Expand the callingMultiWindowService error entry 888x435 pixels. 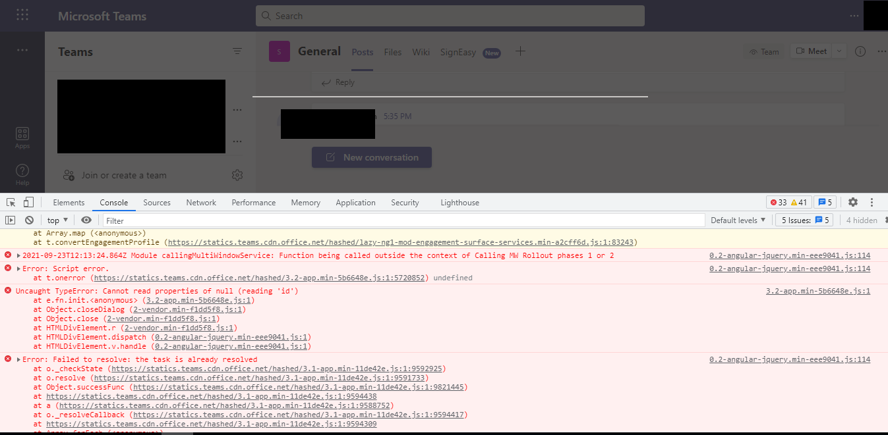pos(18,255)
